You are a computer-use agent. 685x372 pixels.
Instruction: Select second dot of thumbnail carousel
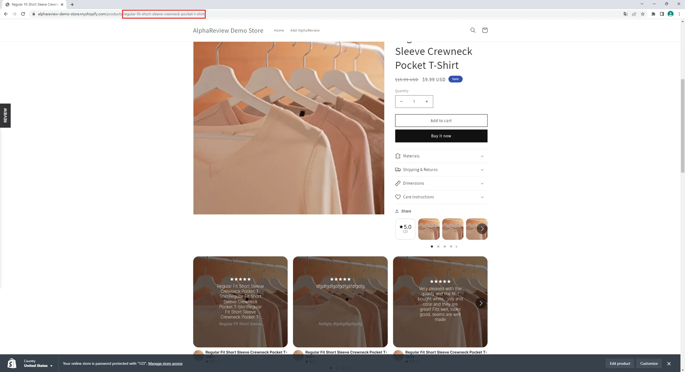click(x=438, y=247)
